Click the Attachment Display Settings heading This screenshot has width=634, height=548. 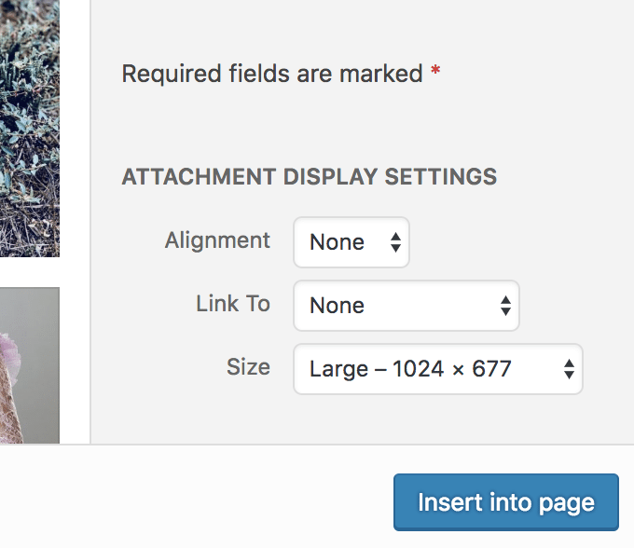click(310, 176)
